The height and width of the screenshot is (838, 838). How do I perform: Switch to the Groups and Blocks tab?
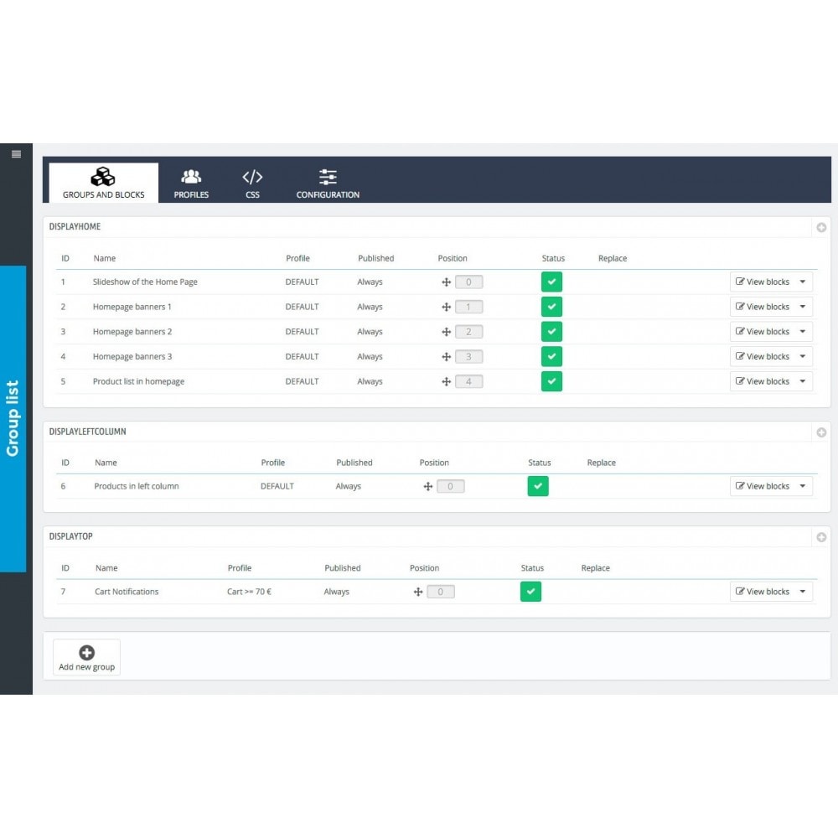103,183
